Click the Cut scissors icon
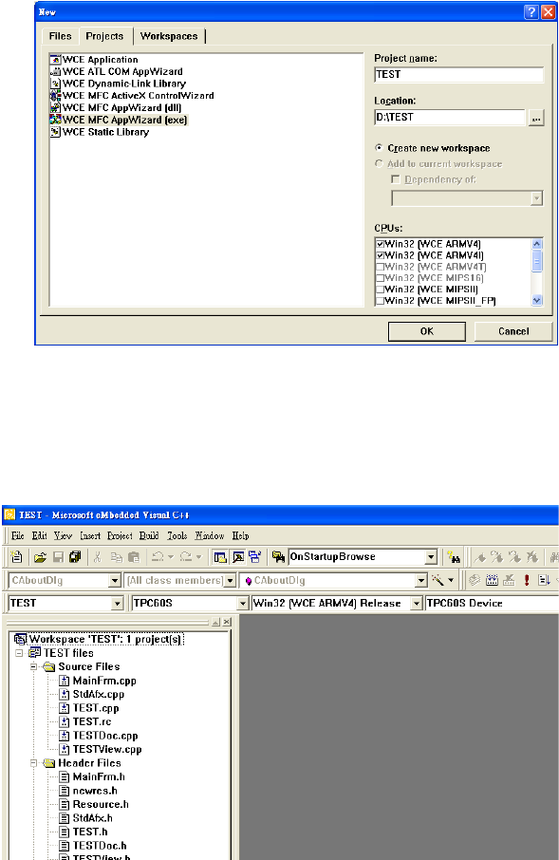The image size is (559, 860). 98,557
